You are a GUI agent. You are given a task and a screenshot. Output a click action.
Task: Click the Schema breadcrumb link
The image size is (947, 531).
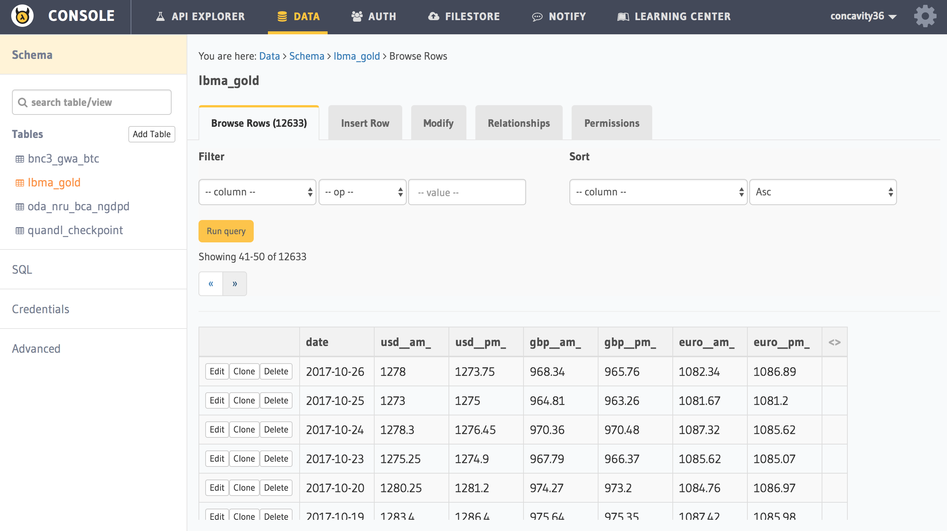point(306,56)
